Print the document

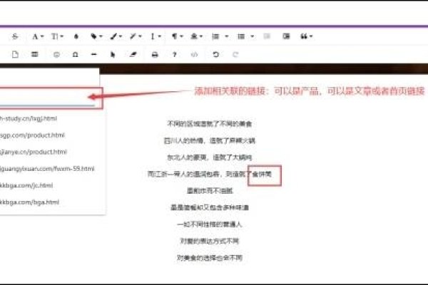point(155,55)
